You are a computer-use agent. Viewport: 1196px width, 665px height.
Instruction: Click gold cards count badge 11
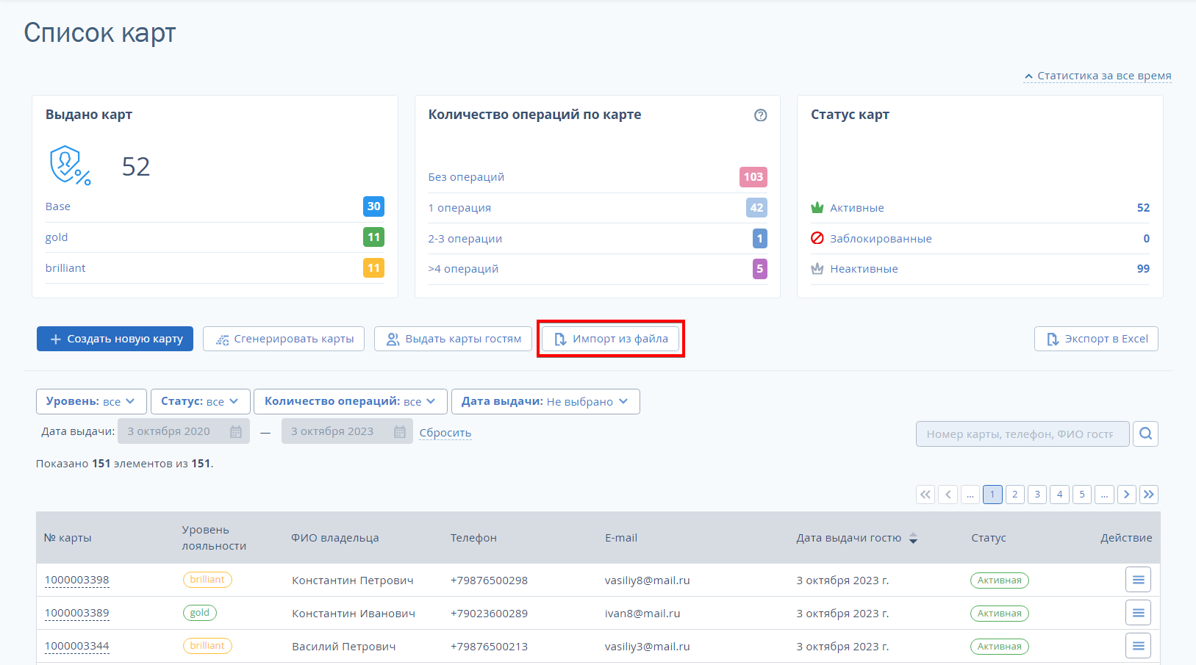[x=373, y=237]
